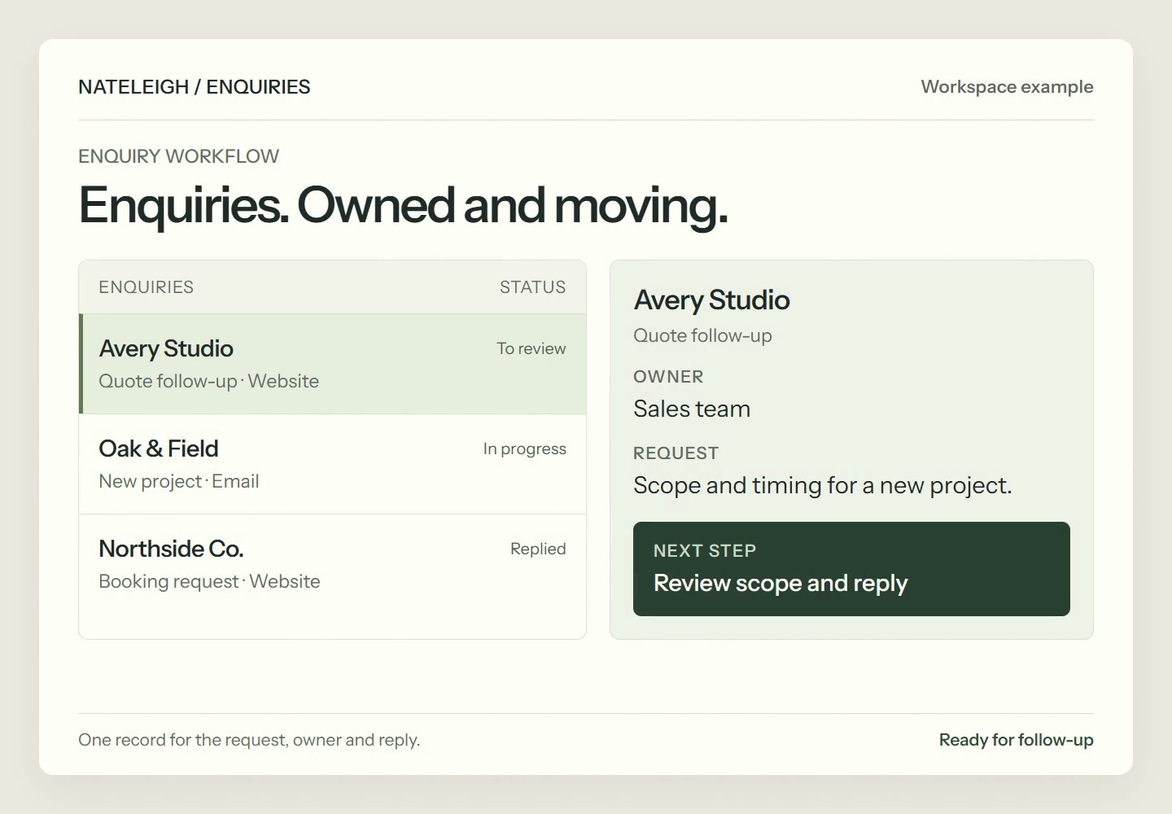
Task: Click the Workspace example label
Action: click(x=1007, y=87)
